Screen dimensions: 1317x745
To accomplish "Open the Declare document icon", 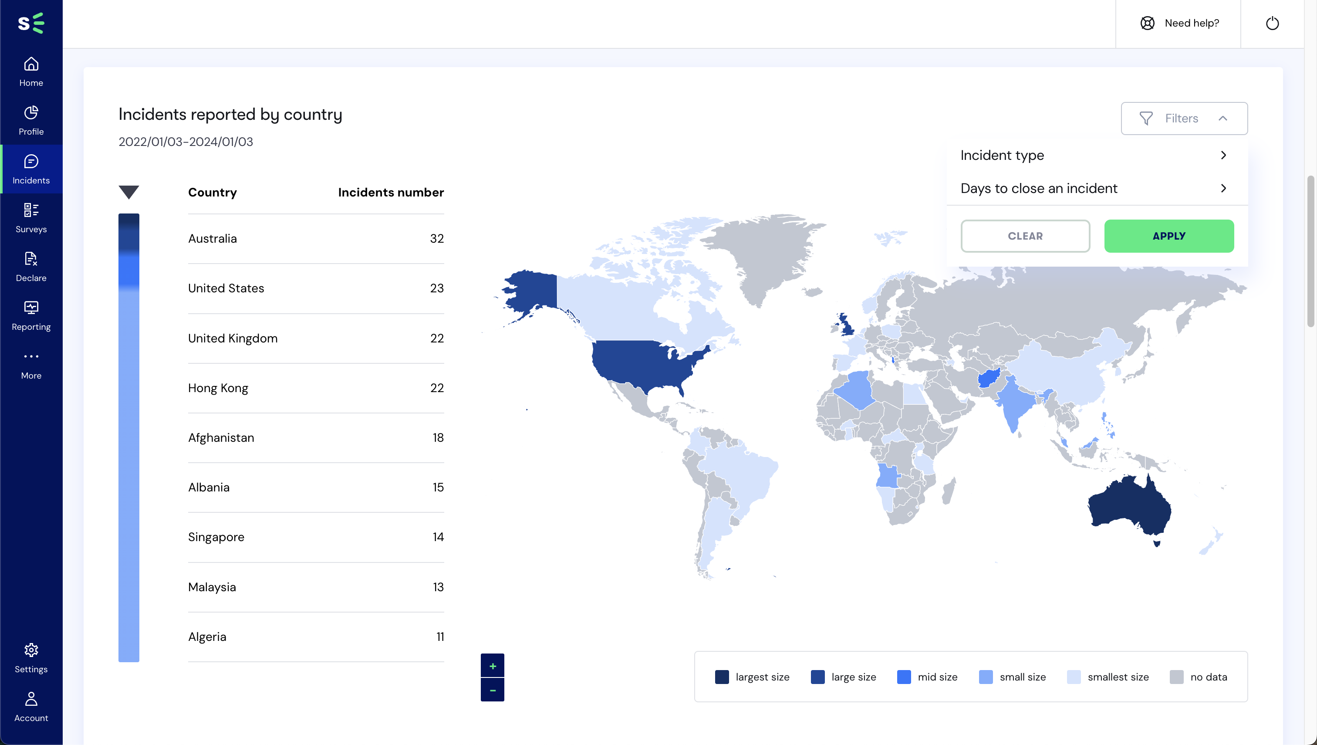I will [x=31, y=259].
